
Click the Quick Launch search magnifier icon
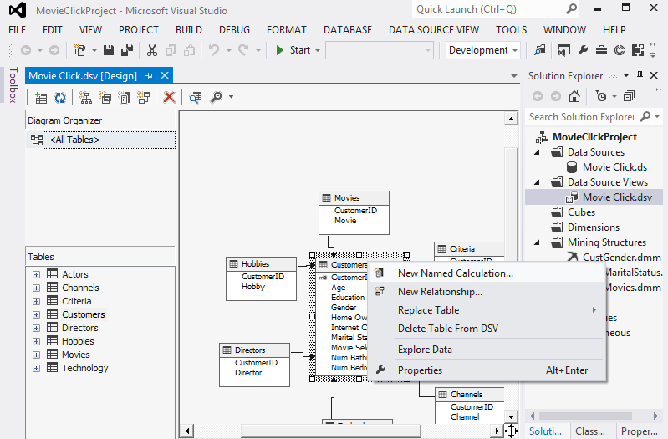point(571,8)
